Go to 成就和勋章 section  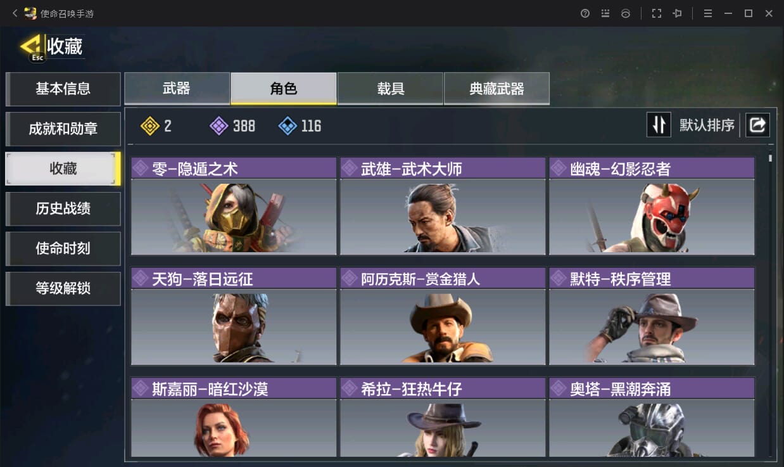(63, 129)
